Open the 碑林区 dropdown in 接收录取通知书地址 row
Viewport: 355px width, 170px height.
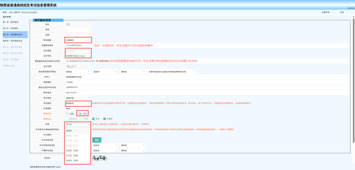pyautogui.click(x=133, y=72)
